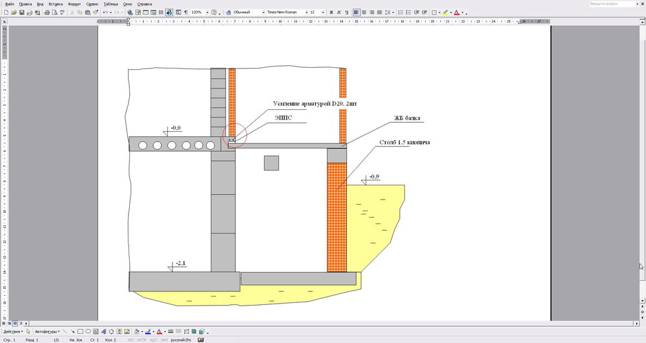Toggle bold formatting (Ж button)
Image resolution: width=646 pixels, height=343 pixels.
[331, 12]
